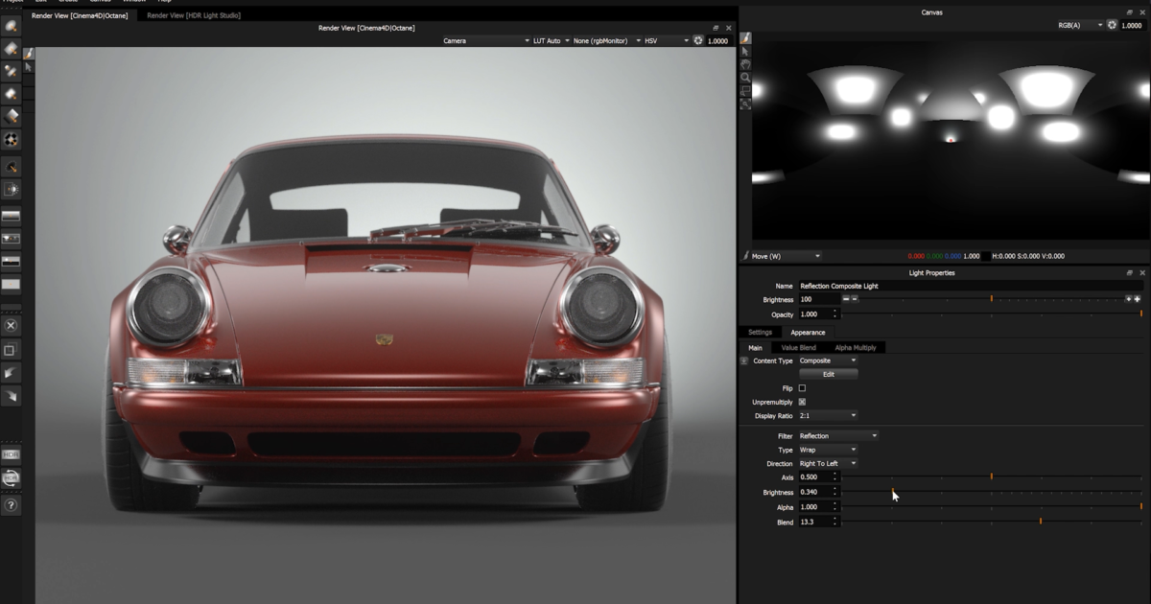
Task: Change Display Ratio using the 2:1 dropdown
Action: click(827, 415)
